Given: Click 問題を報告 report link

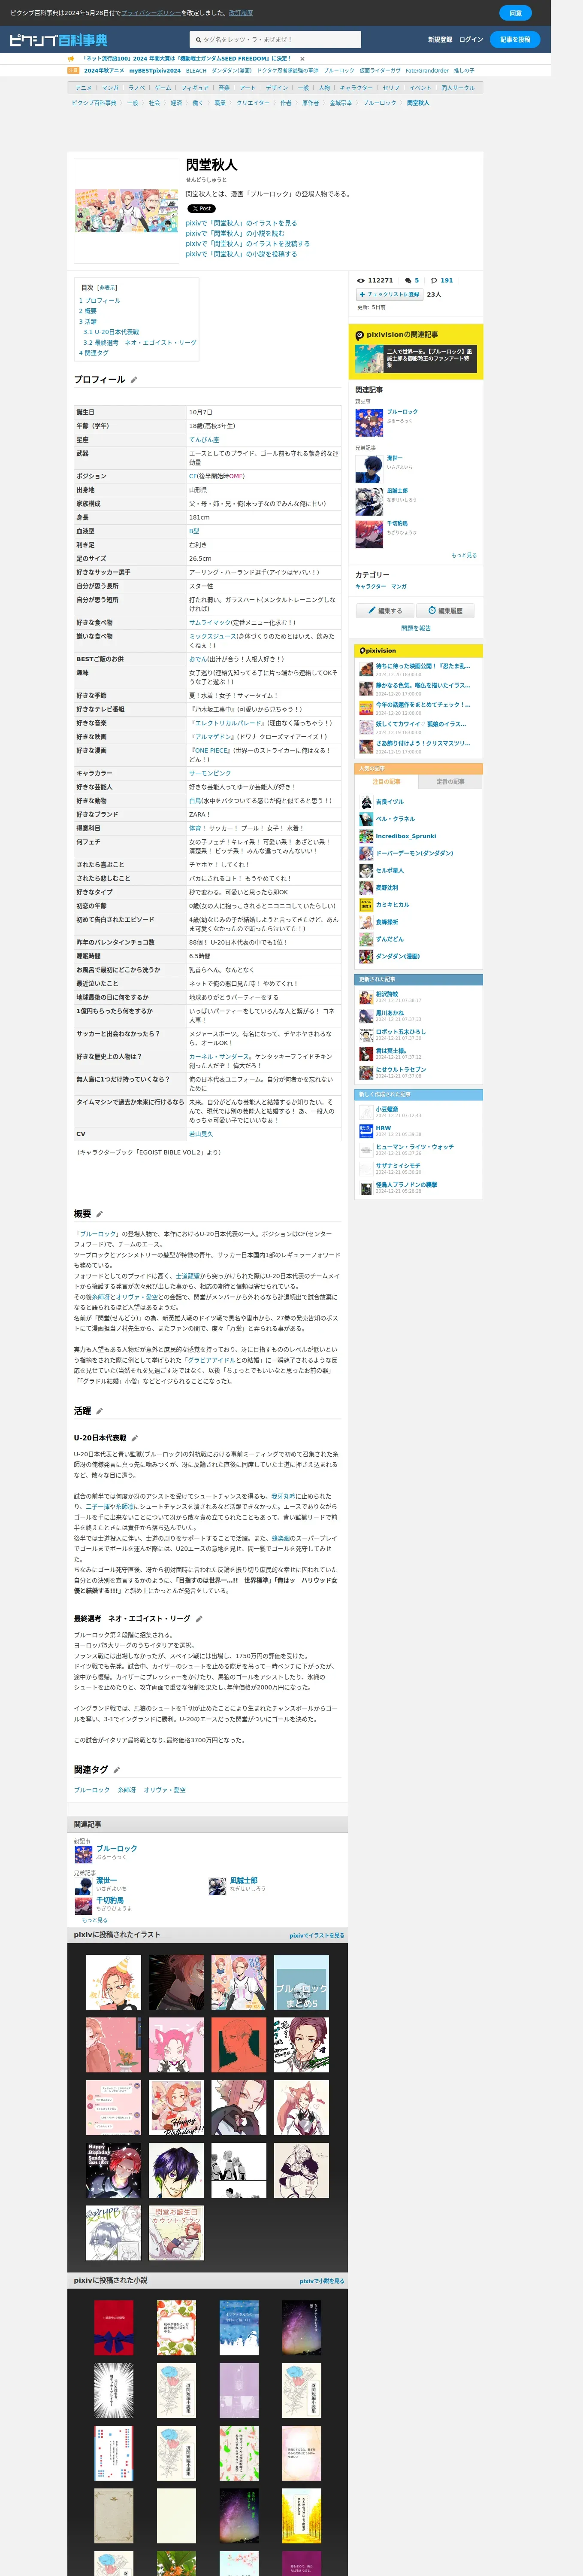Looking at the screenshot, I should [x=416, y=628].
